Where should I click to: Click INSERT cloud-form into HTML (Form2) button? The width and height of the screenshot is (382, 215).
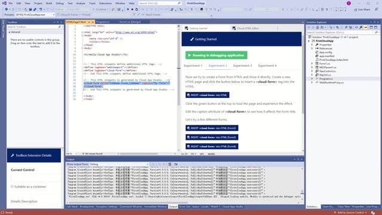[212, 128]
